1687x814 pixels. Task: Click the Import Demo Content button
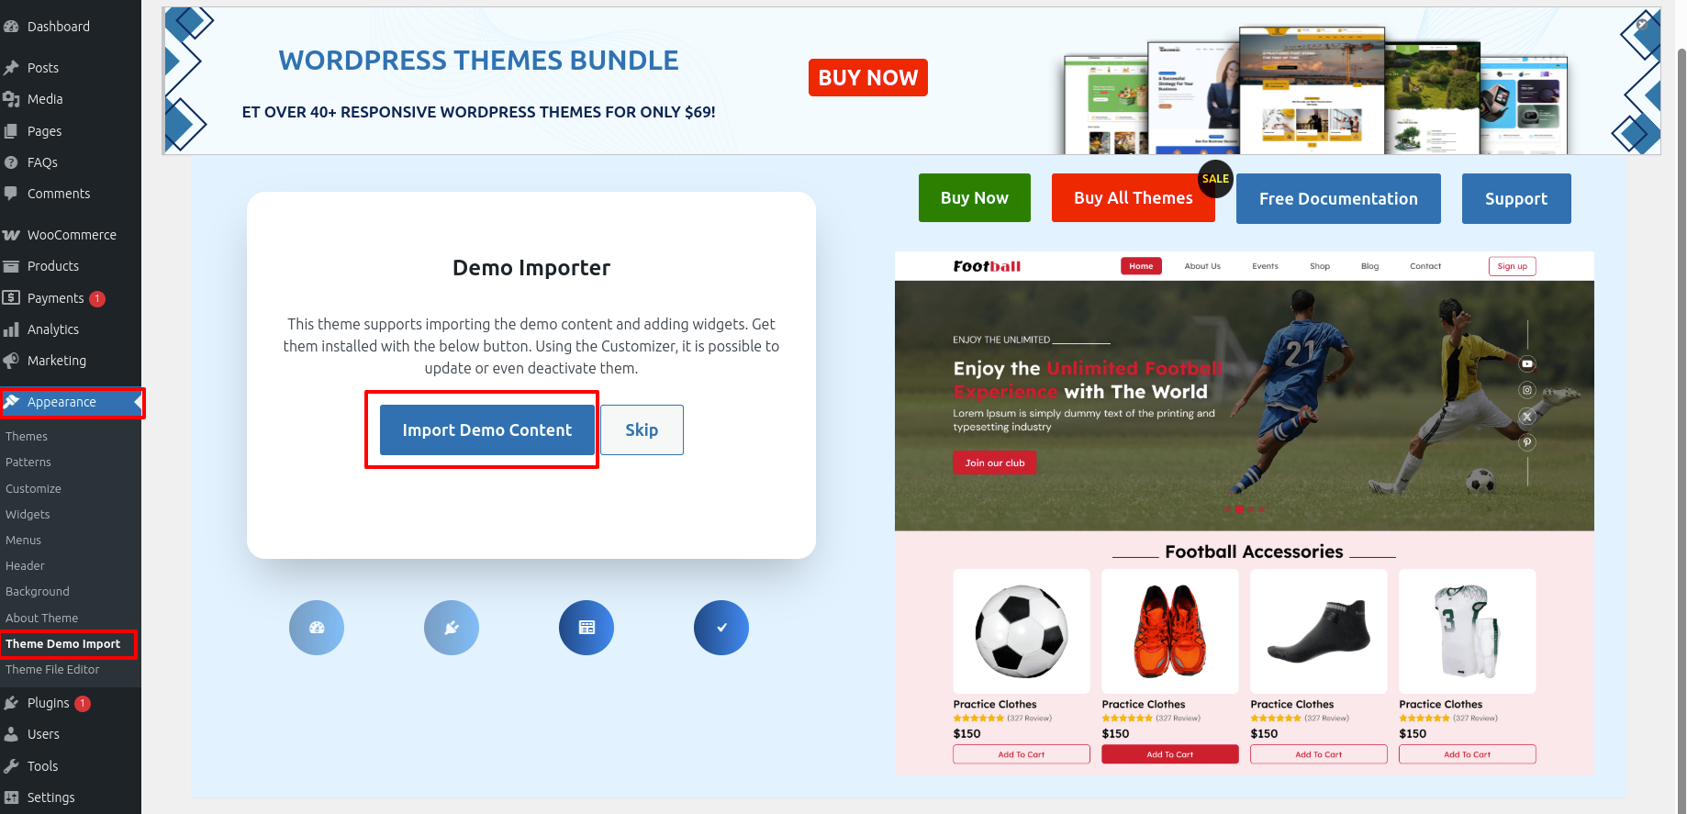[487, 429]
